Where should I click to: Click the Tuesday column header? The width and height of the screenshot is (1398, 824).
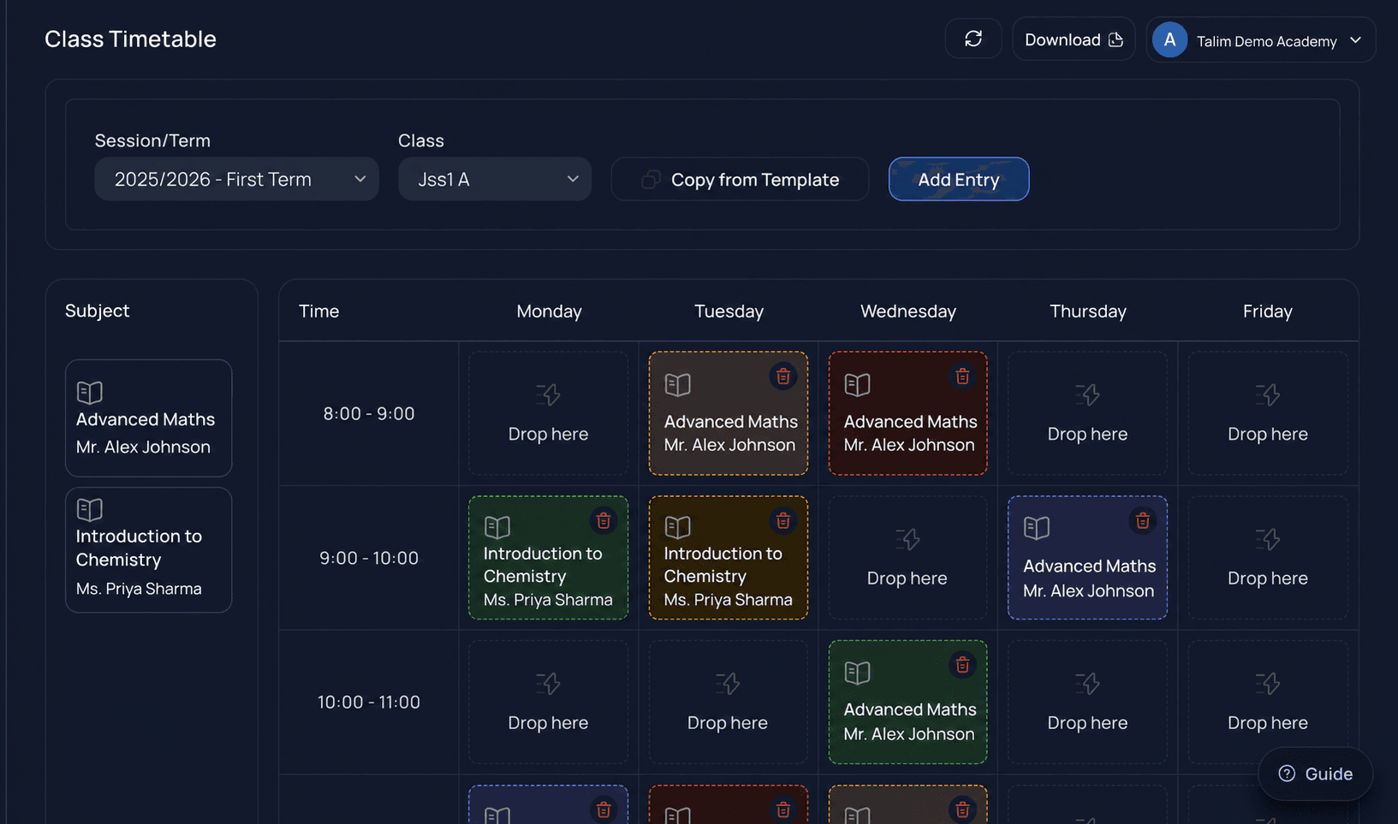[729, 311]
